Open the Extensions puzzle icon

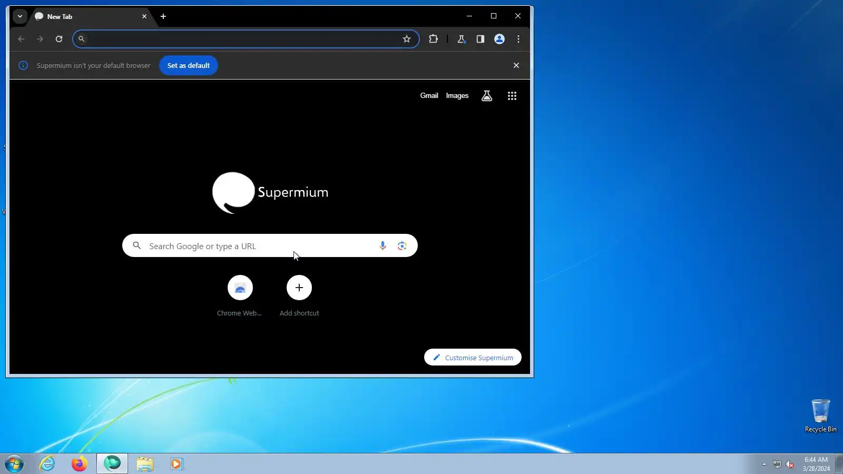click(x=434, y=39)
